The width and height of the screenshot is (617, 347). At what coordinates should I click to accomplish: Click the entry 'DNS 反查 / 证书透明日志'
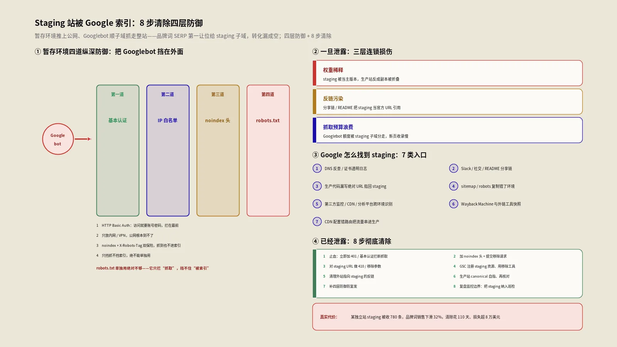tap(346, 168)
